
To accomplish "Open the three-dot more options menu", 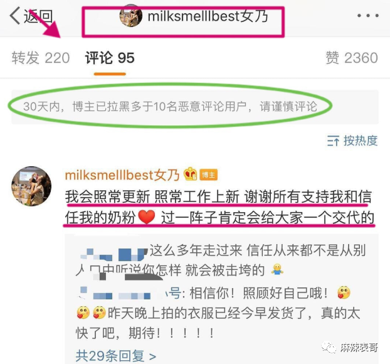I will (x=367, y=16).
